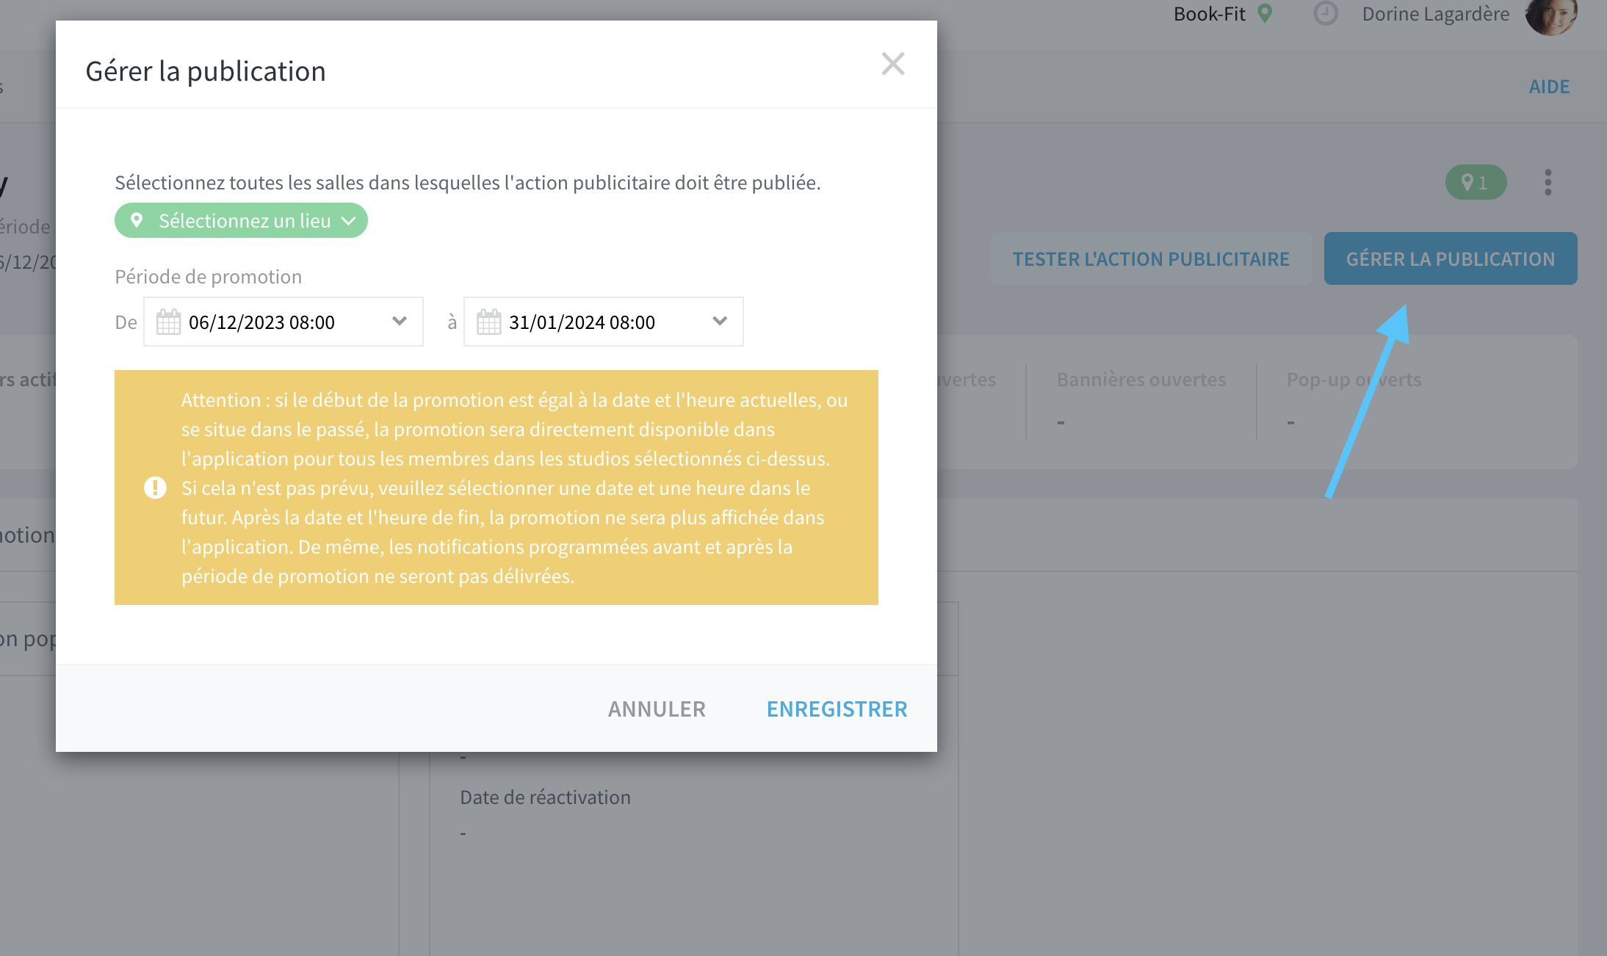
Task: Open the start date calendar icon
Action: click(x=168, y=322)
